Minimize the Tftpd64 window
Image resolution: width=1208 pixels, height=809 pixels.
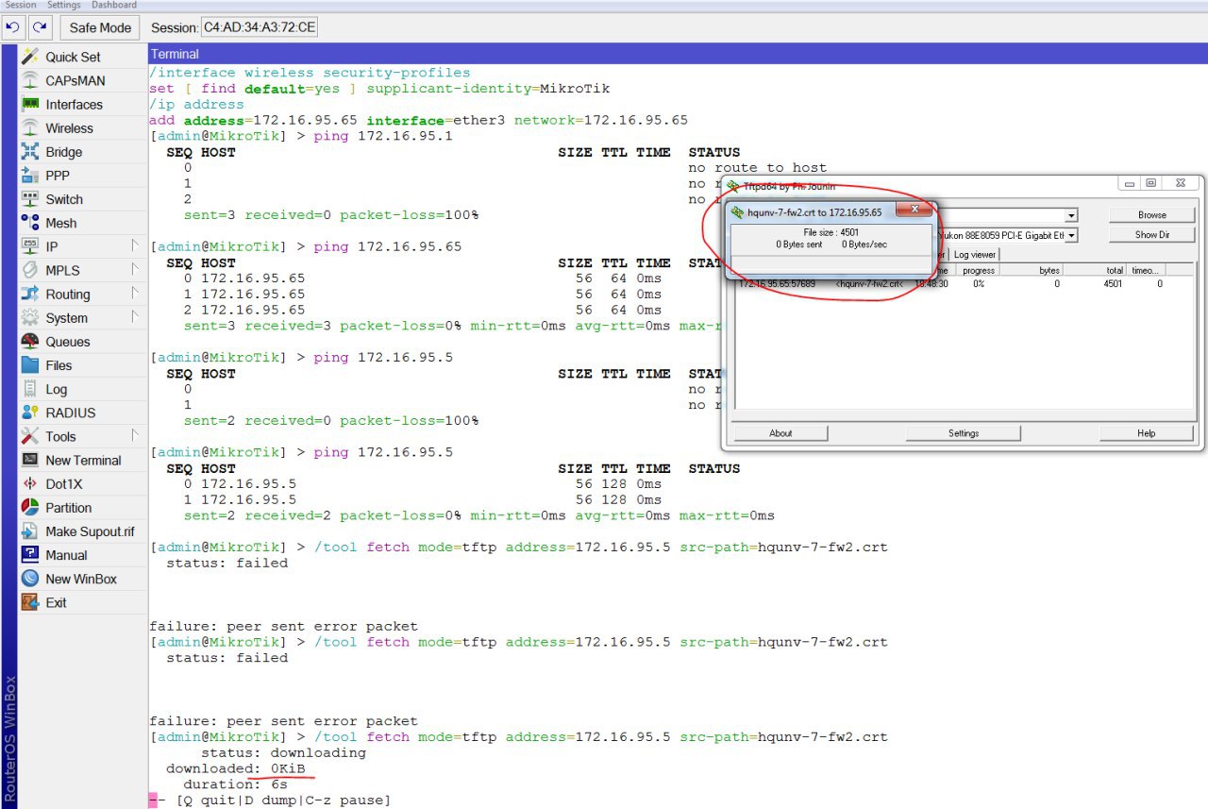pos(1128,183)
